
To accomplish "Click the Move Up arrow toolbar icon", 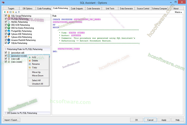I will click(x=16, y=12).
